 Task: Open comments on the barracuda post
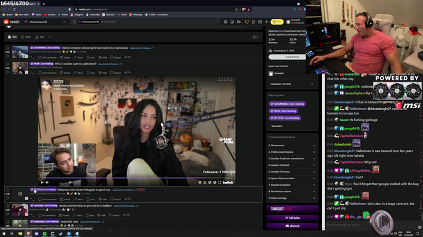point(48,57)
